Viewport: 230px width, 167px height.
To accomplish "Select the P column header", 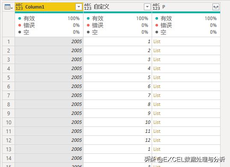I will click(x=186, y=7).
